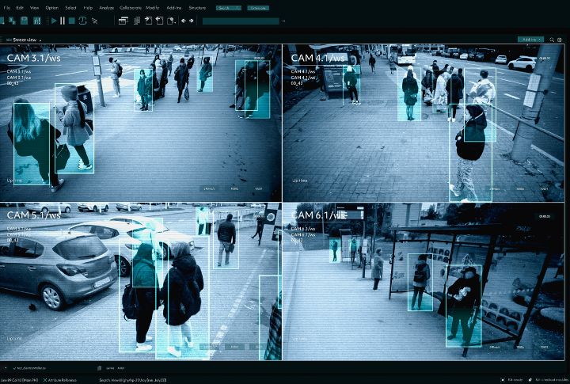Open the cascade windows icon
This screenshot has width=570, height=384.
pyautogui.click(x=123, y=21)
